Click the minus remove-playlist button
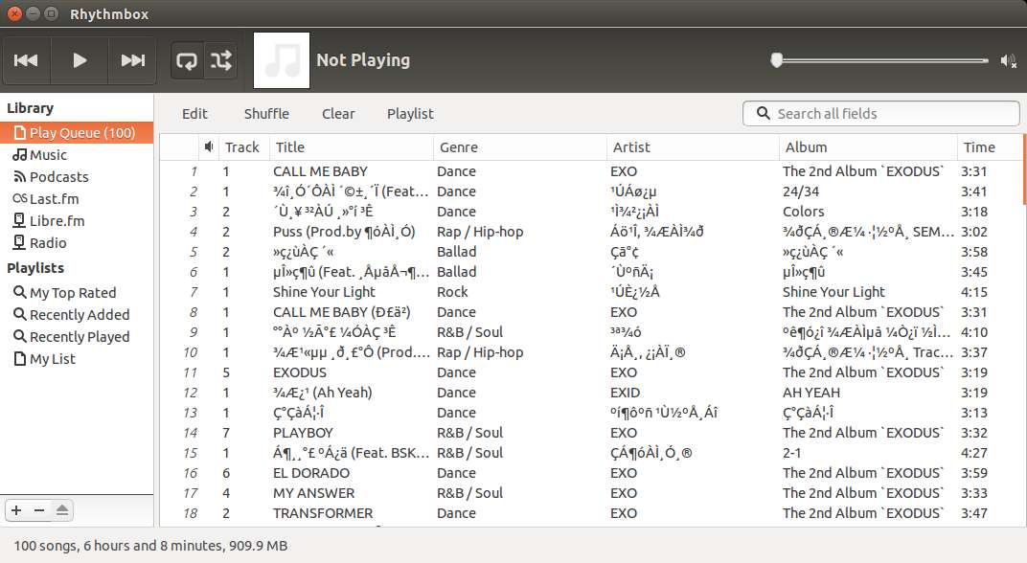Viewport: 1027px width, 563px height. (x=39, y=510)
